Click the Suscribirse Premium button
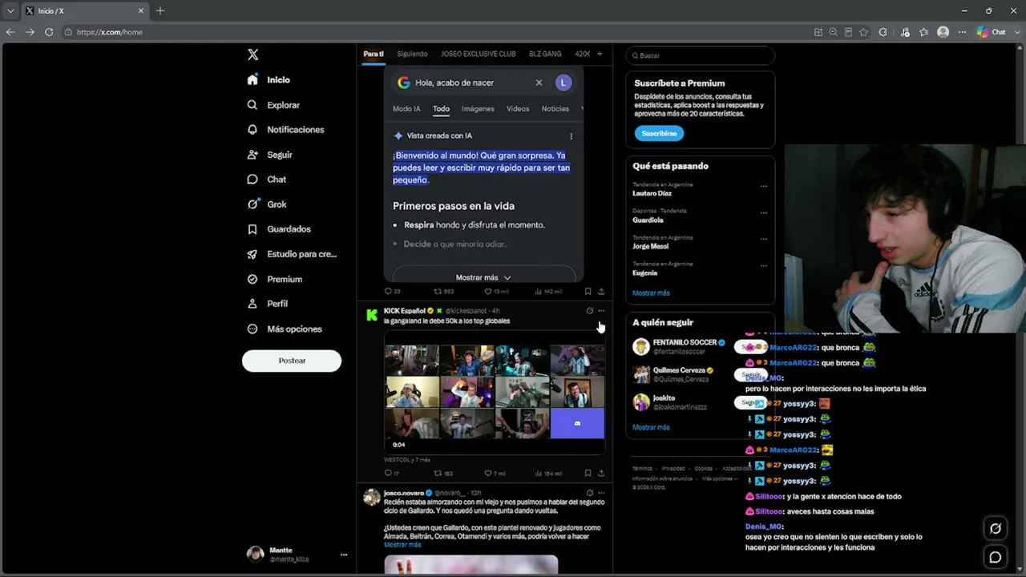This screenshot has width=1026, height=577. [659, 134]
